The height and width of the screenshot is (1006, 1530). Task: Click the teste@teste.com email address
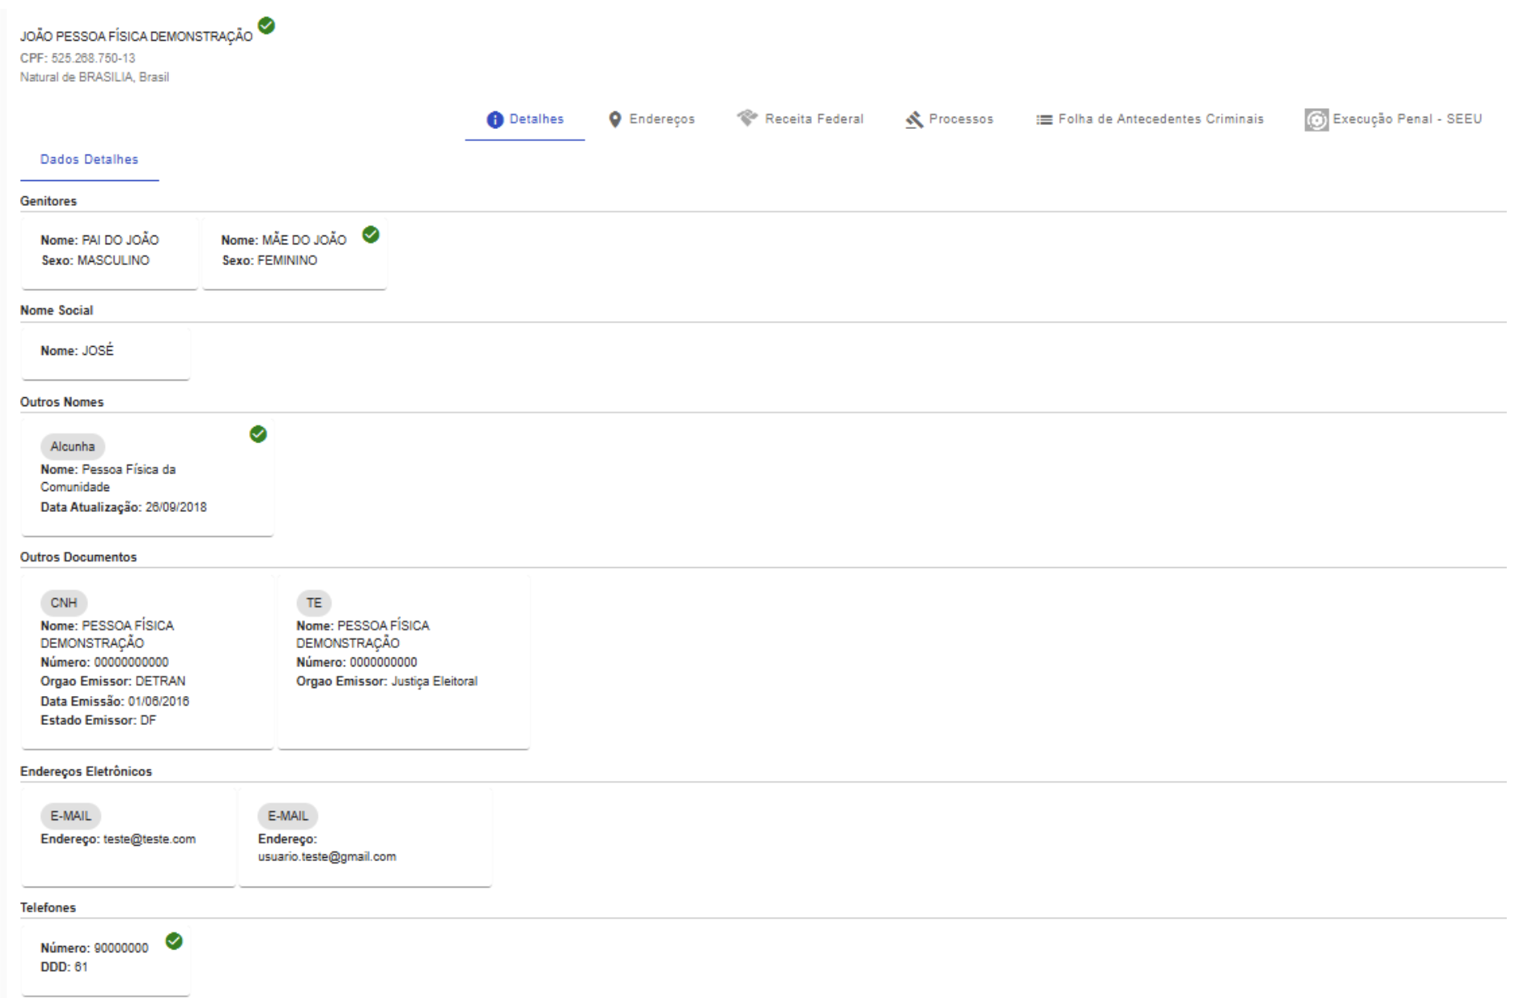pos(149,839)
